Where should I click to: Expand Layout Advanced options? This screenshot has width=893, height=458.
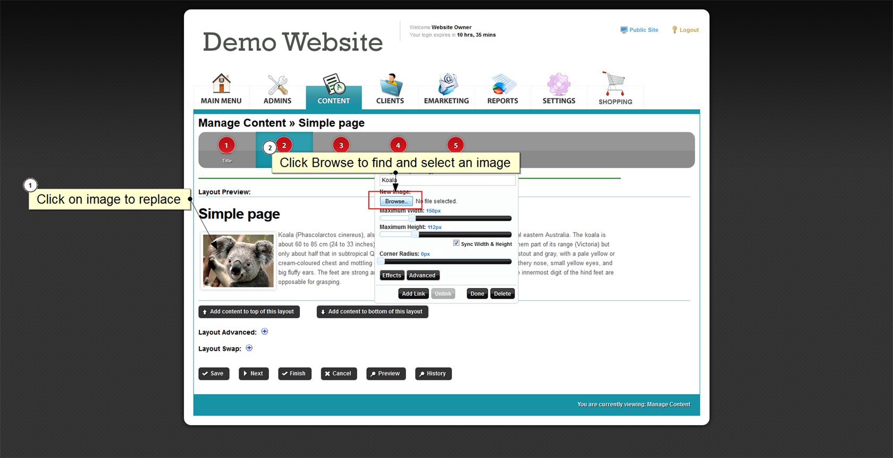point(265,332)
